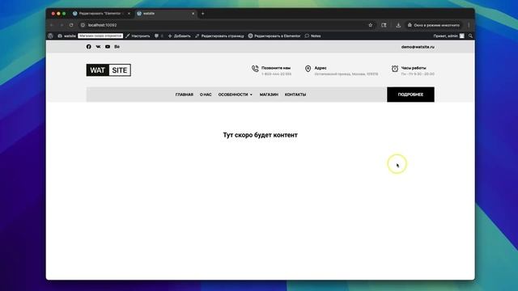Click the incognito window indicator
518x291 pixels.
pos(434,25)
